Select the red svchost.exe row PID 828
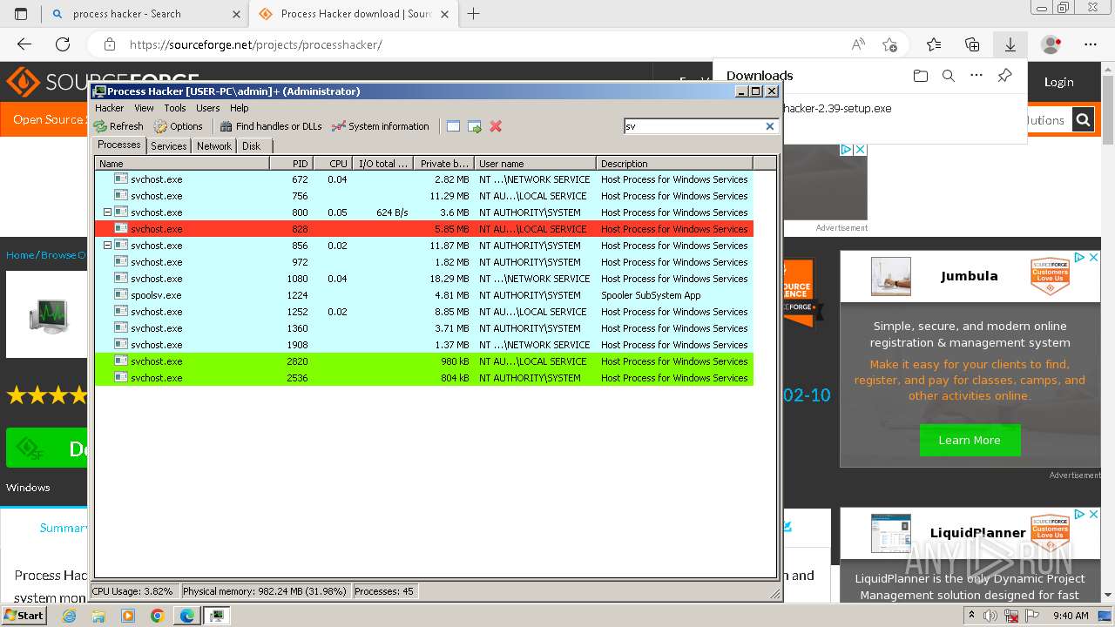 tap(424, 229)
